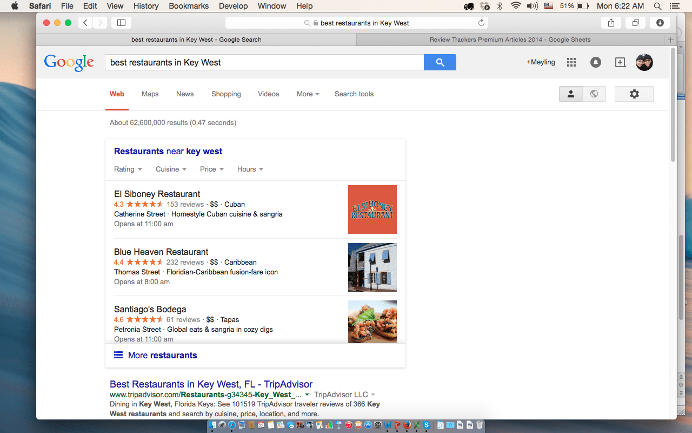Image resolution: width=692 pixels, height=433 pixels.
Task: Show all tabs in Safari
Action: pos(635,23)
